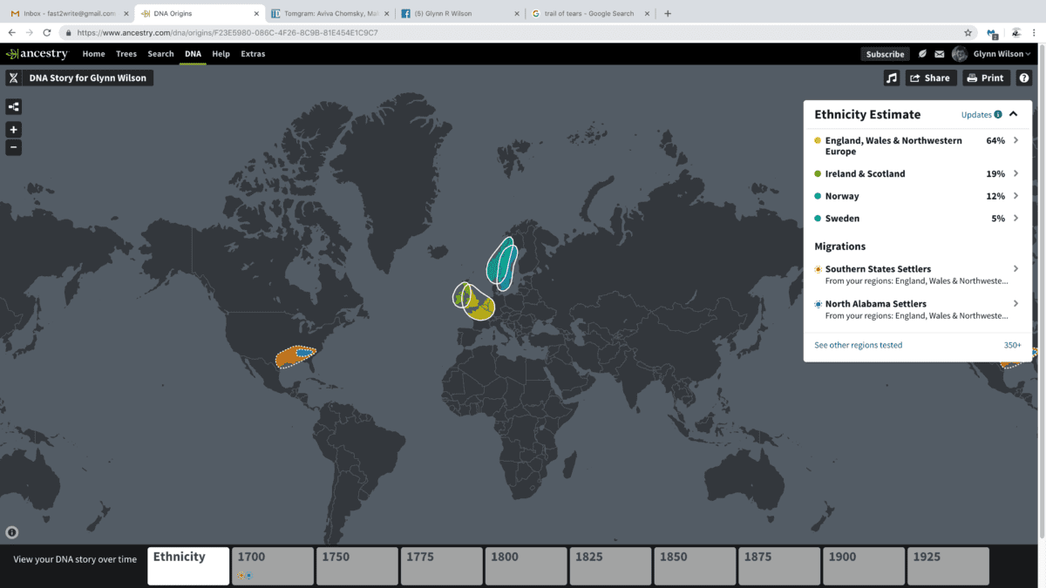
Task: Expand Norway details arrow
Action: [x=1016, y=196]
